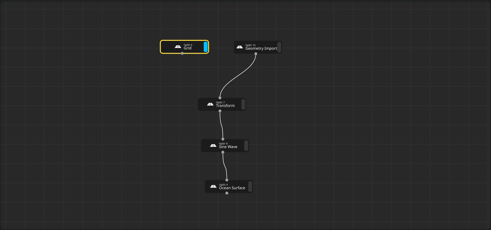This screenshot has width=491, height=230.
Task: Click the Transform node's icon
Action: click(x=210, y=104)
